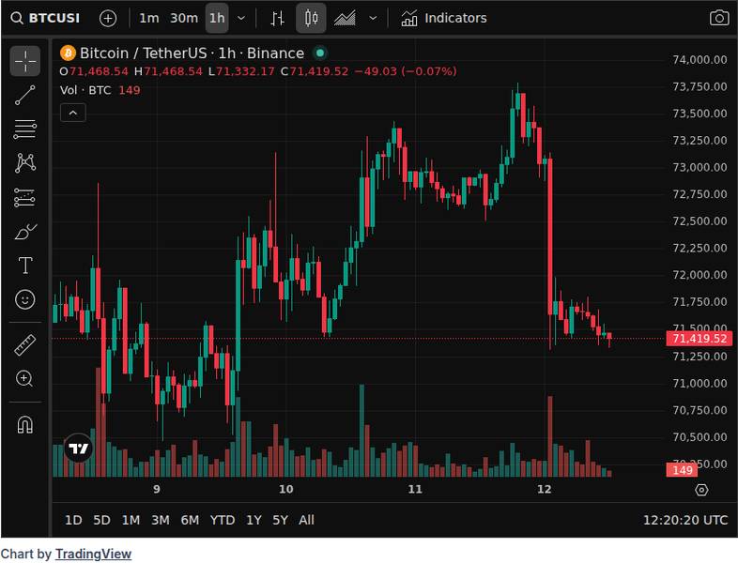Select the ruler measure tool
The height and width of the screenshot is (563, 738).
(x=25, y=344)
